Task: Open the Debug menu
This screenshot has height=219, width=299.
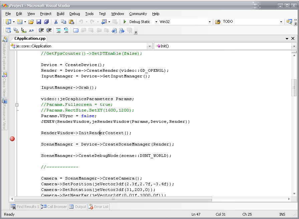Action: pyautogui.click(x=74, y=14)
